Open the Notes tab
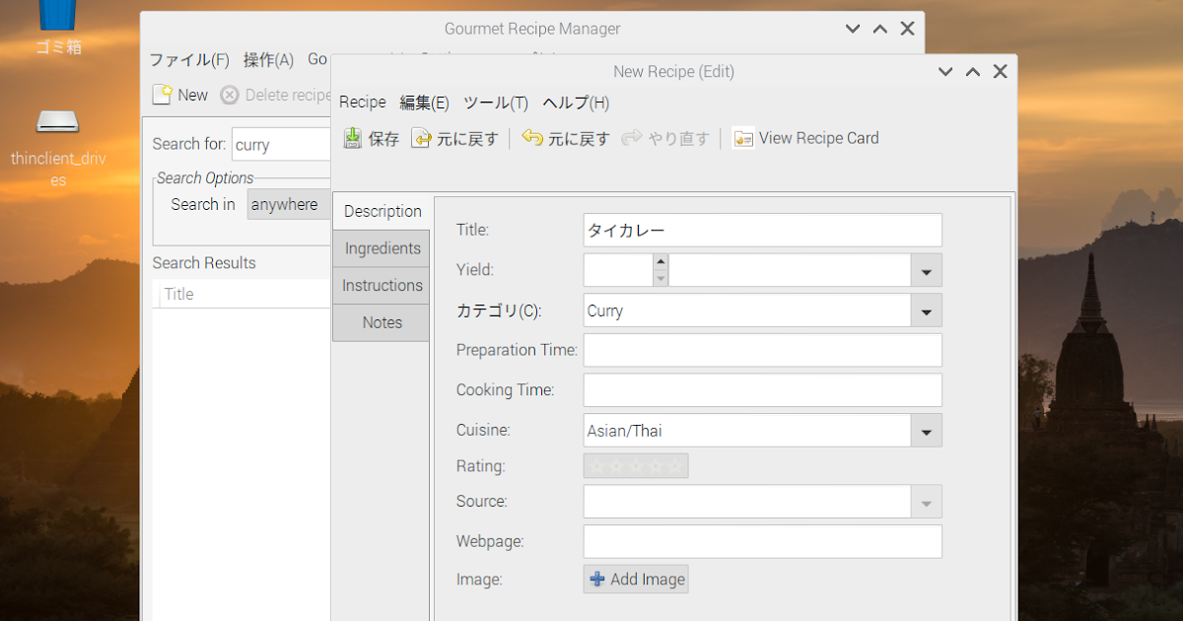The height and width of the screenshot is (621, 1183). pos(381,322)
